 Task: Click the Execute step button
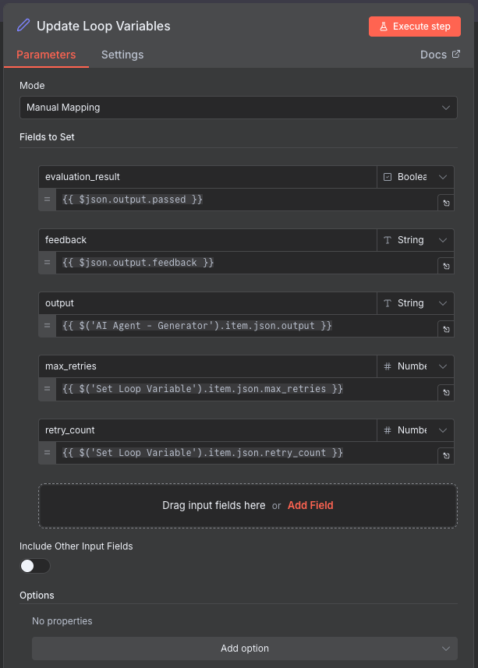click(415, 26)
